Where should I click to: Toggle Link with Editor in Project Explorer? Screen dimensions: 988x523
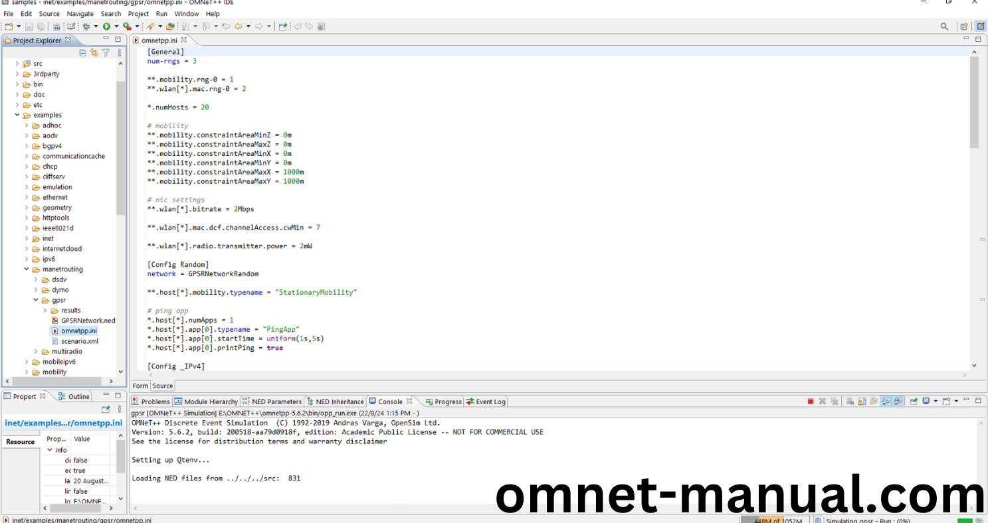94,53
